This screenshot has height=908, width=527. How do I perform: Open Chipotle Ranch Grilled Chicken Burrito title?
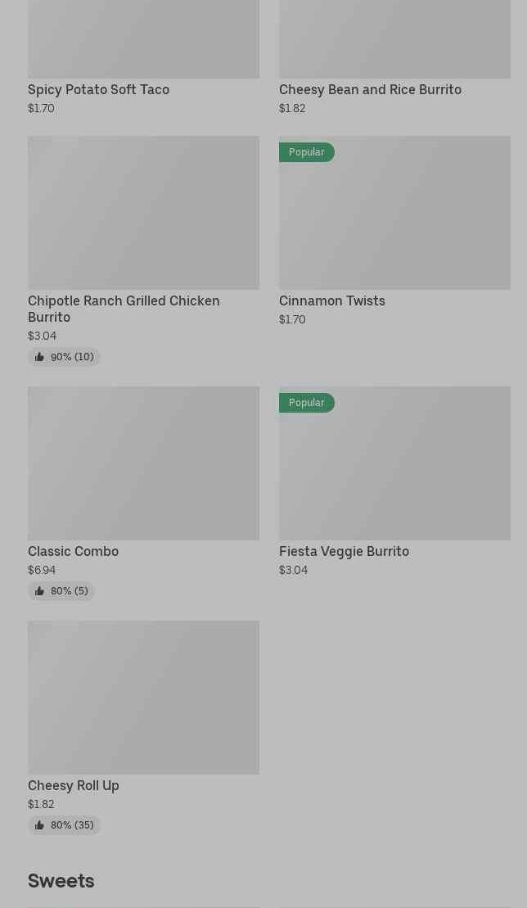coord(124,309)
